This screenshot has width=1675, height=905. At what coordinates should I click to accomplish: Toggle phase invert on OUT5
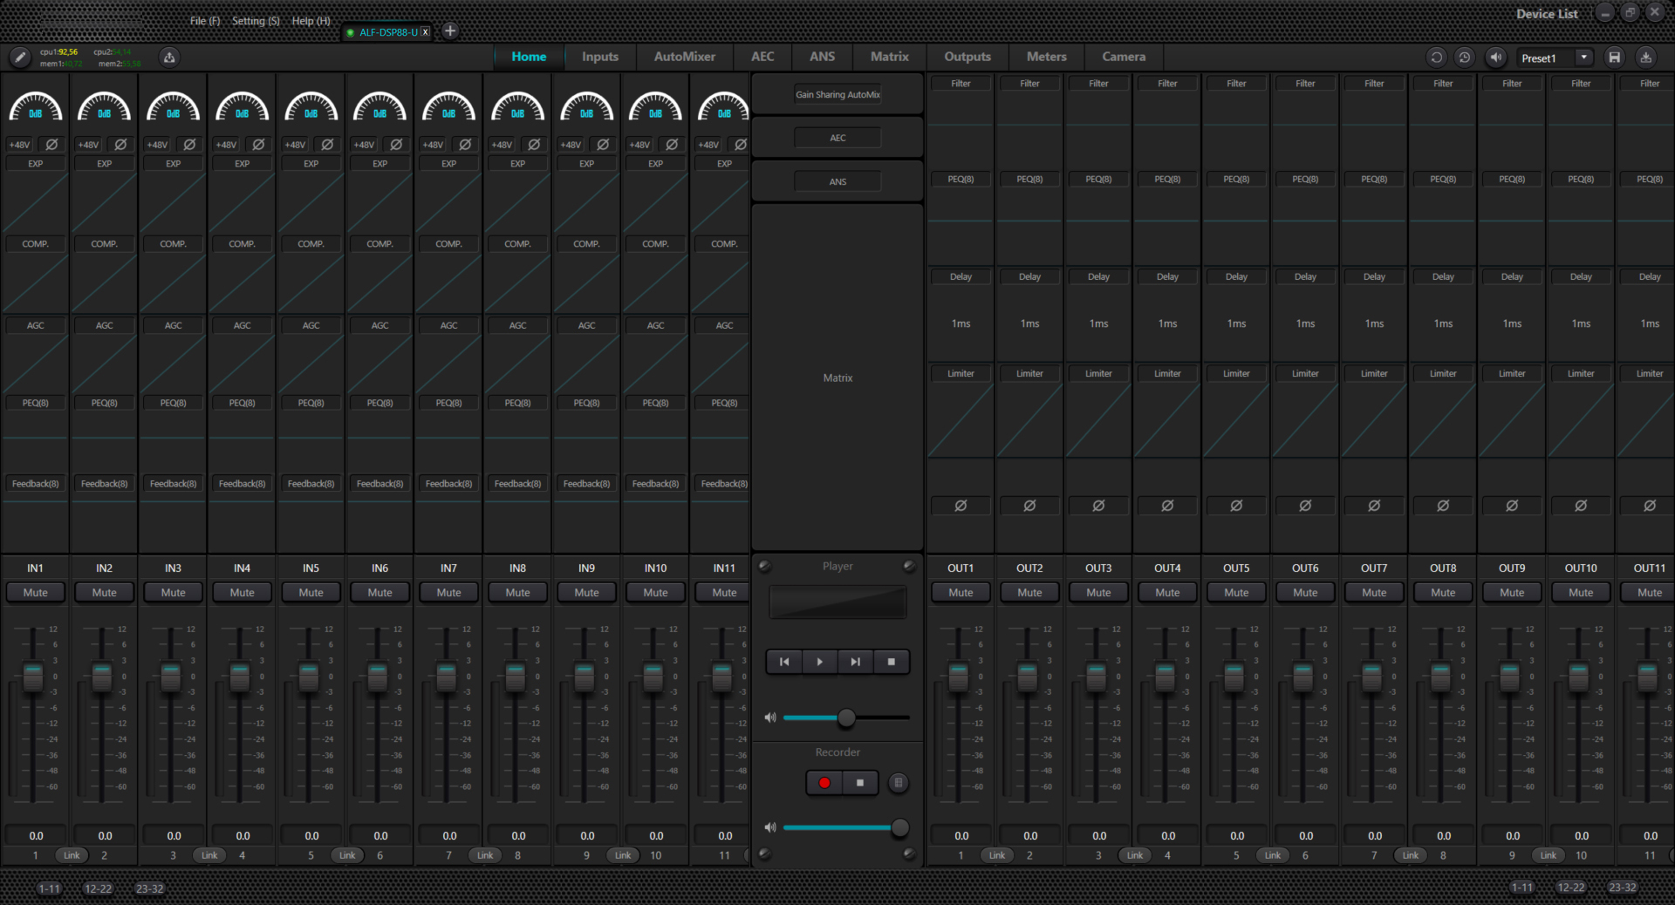point(1236,506)
